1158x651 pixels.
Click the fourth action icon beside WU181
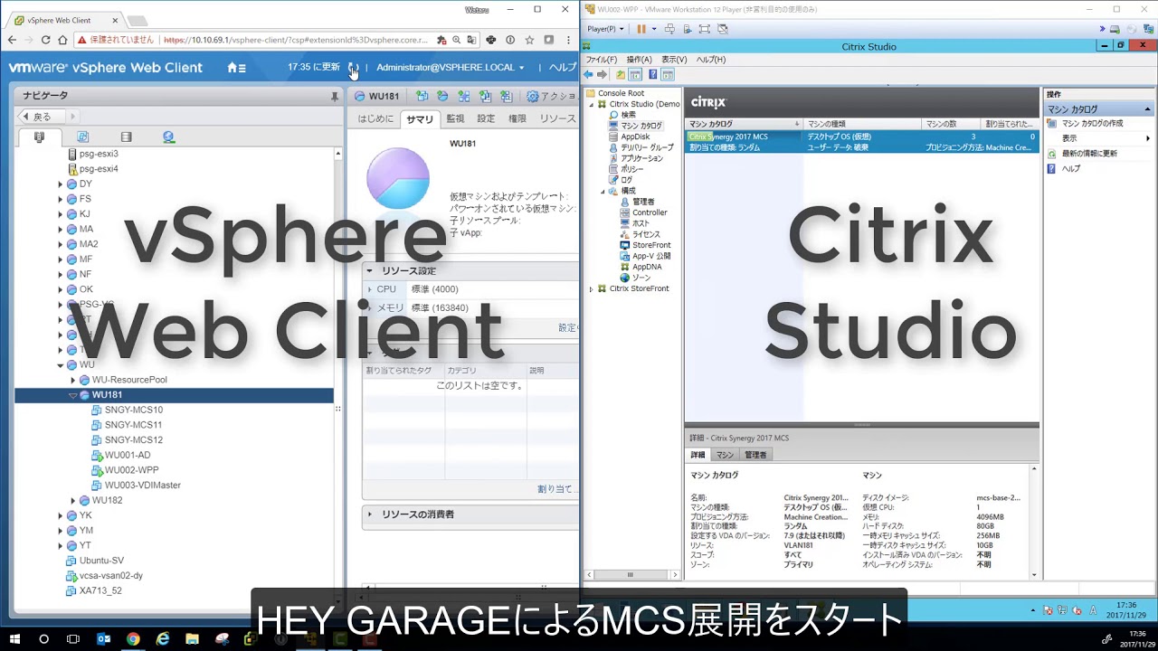[x=485, y=96]
